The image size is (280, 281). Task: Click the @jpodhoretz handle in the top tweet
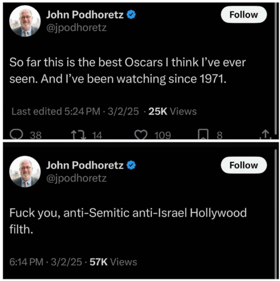tap(76, 27)
